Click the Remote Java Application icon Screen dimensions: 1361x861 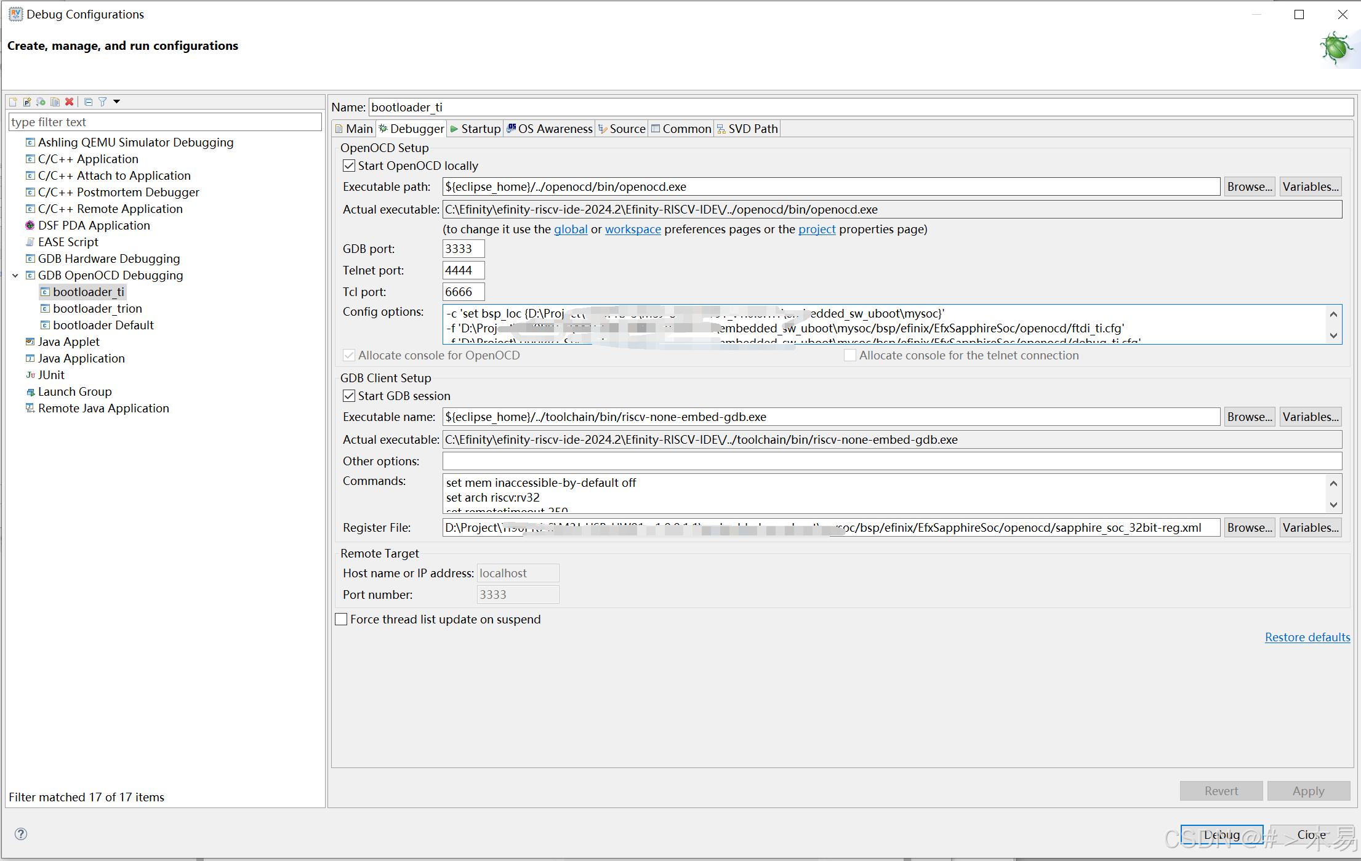coord(30,408)
